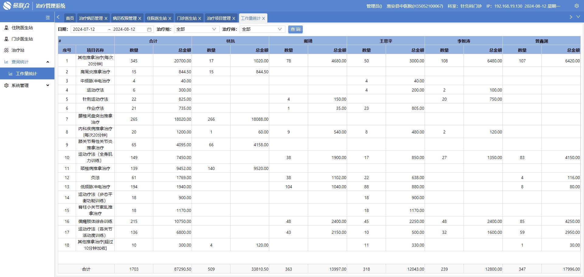Image resolution: width=584 pixels, height=277 pixels.
Task: Select the 作业疗法 row name
Action: (x=95, y=108)
